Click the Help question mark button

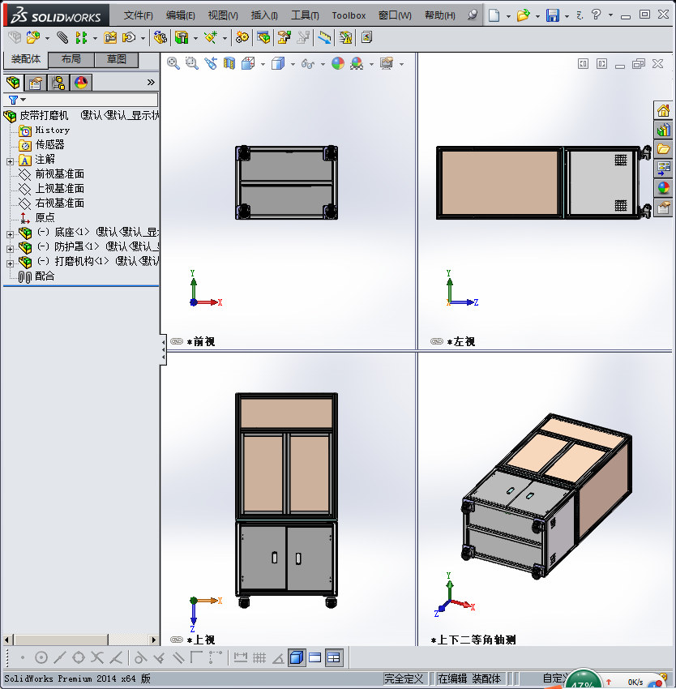coord(596,15)
